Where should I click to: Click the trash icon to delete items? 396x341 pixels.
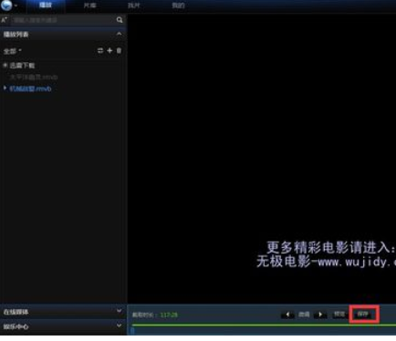click(x=119, y=51)
